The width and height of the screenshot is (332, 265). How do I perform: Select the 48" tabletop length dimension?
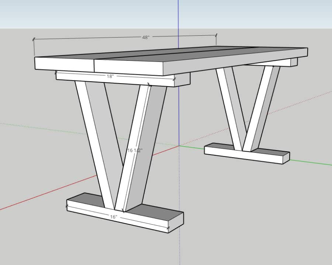146,37
